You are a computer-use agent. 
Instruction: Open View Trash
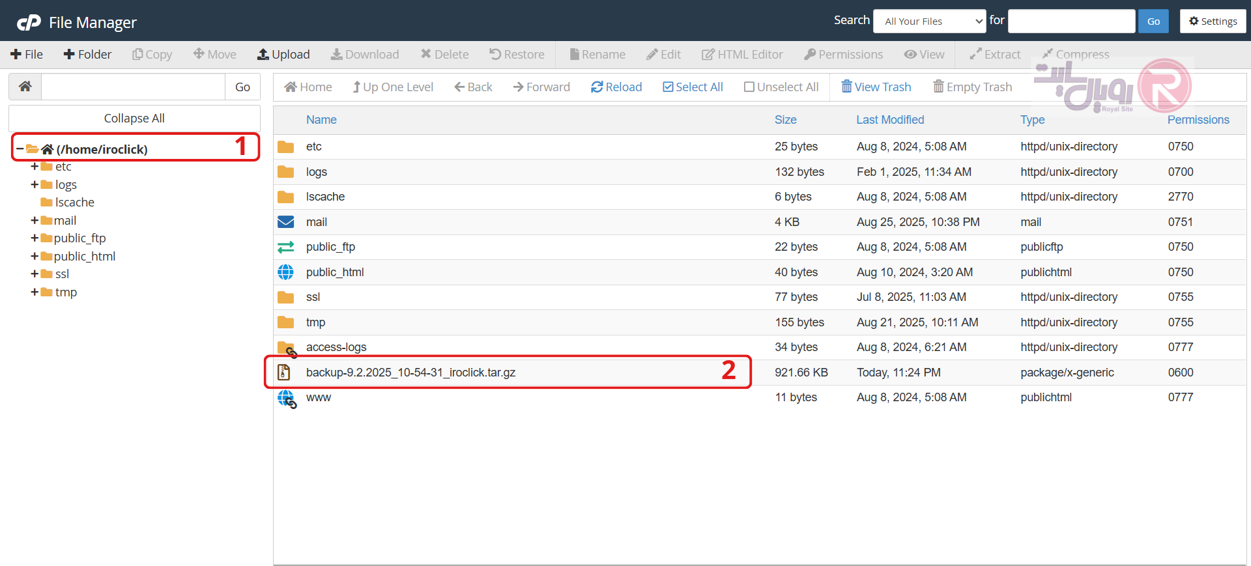point(876,87)
